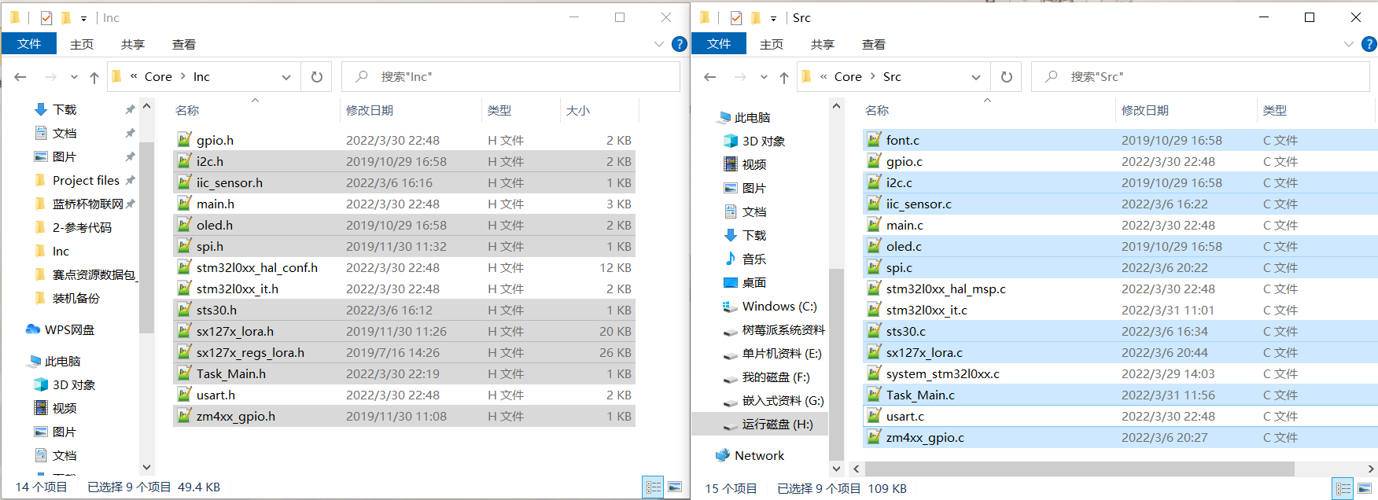1378x500 pixels.
Task: Open 桌面 in Src sidebar
Action: pyautogui.click(x=745, y=282)
